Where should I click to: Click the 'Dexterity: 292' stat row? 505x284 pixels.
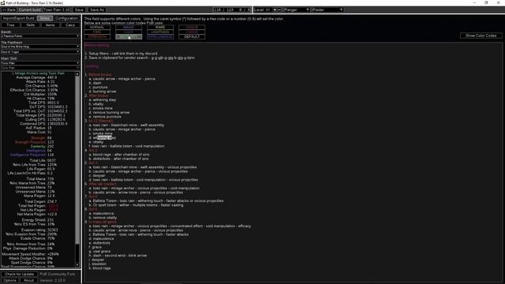42,146
